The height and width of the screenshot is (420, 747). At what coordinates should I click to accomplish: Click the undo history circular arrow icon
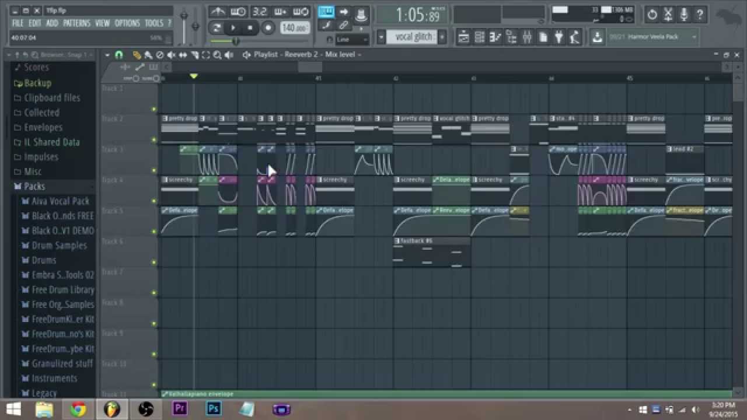coord(652,14)
